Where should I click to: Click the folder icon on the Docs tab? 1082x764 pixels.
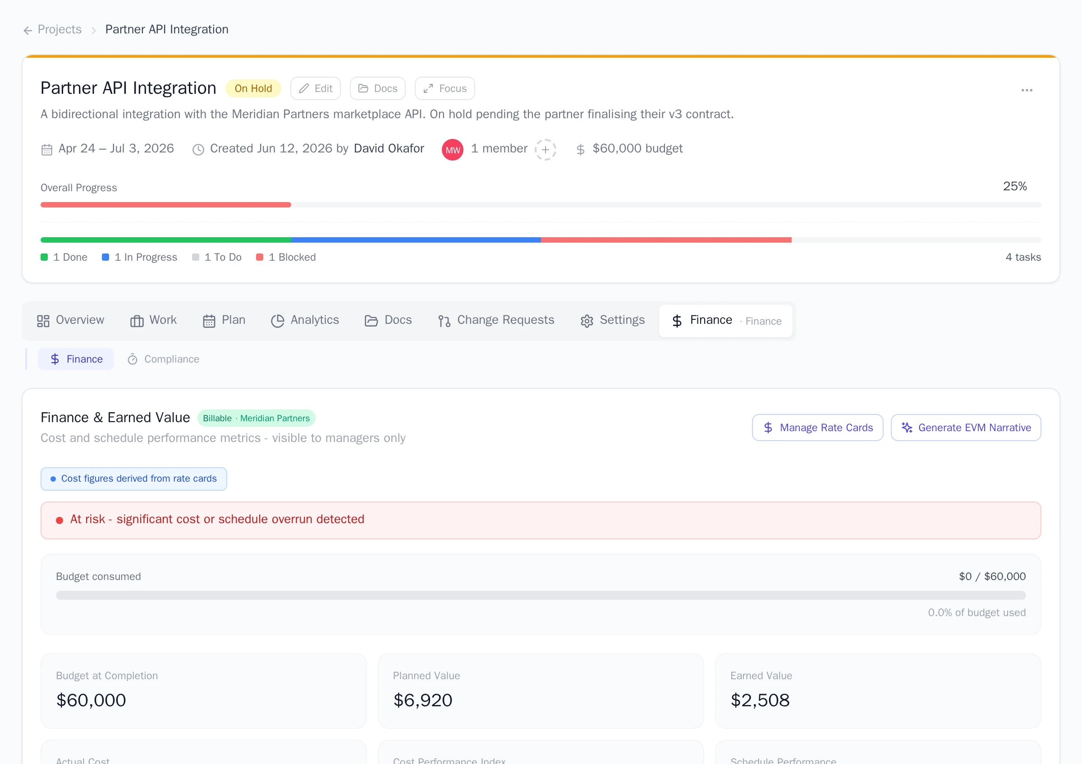pos(371,322)
